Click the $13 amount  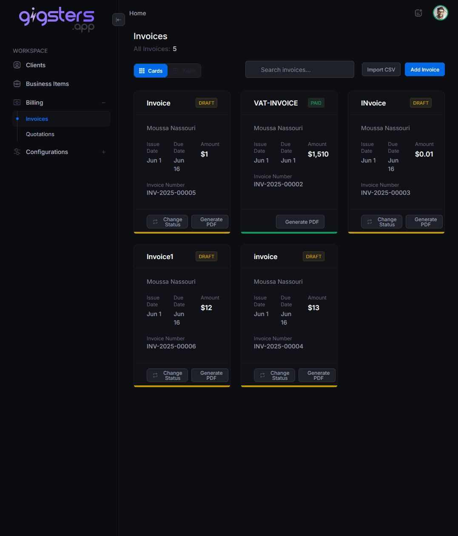click(313, 308)
